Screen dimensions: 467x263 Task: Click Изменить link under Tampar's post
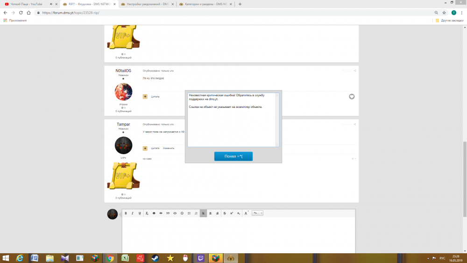169,148
